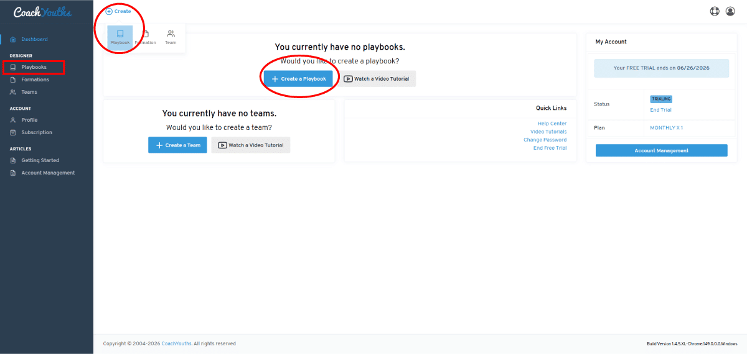Click the Create a Team button
Screen dimensions: 747x354
[x=177, y=145]
